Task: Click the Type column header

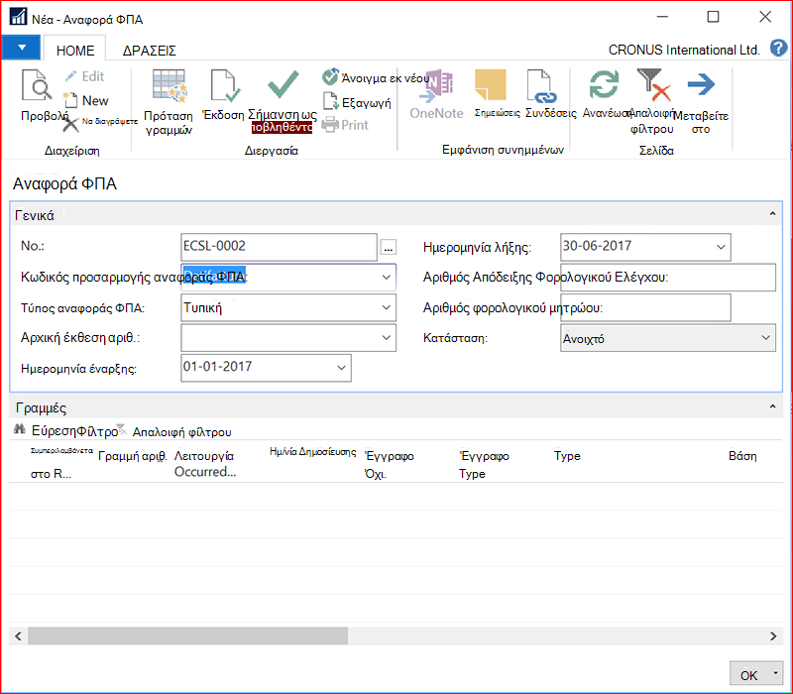Action: pyautogui.click(x=567, y=456)
